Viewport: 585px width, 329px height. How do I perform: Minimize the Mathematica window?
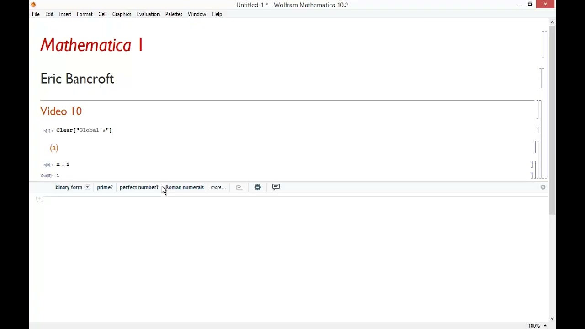coord(520,5)
